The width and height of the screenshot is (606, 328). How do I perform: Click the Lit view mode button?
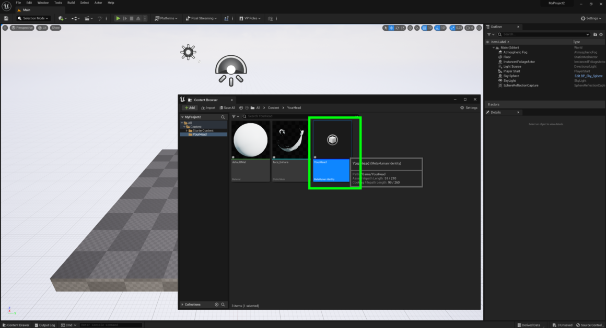pyautogui.click(x=42, y=28)
